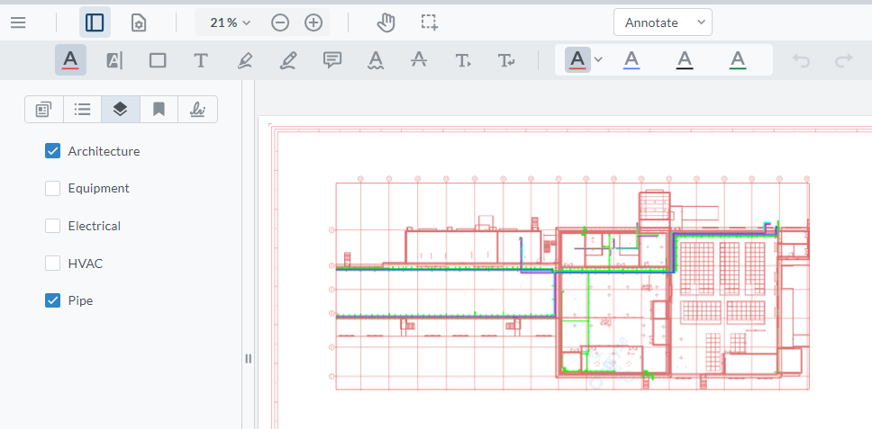Open the thumbnails panel tab

[x=44, y=110]
